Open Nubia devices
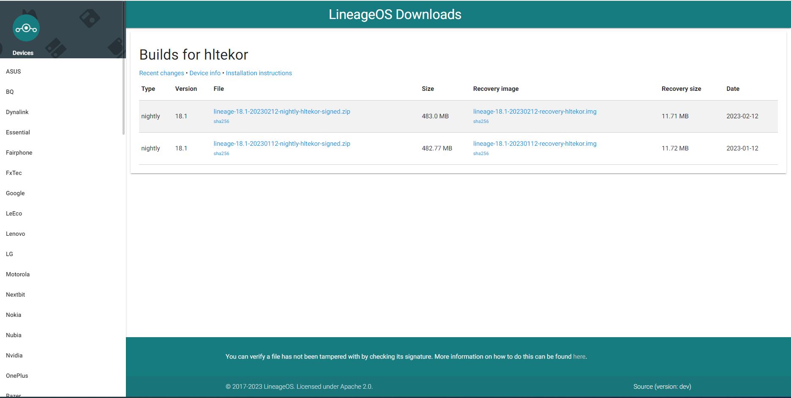The image size is (791, 398). 14,335
